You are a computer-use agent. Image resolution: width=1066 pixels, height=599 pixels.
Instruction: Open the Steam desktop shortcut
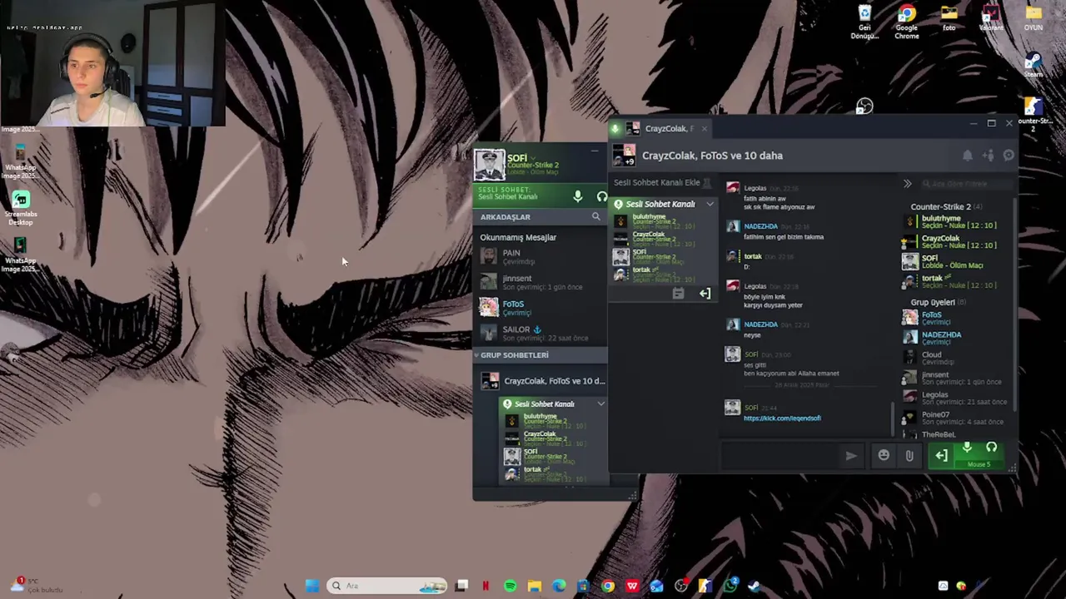tap(1033, 65)
